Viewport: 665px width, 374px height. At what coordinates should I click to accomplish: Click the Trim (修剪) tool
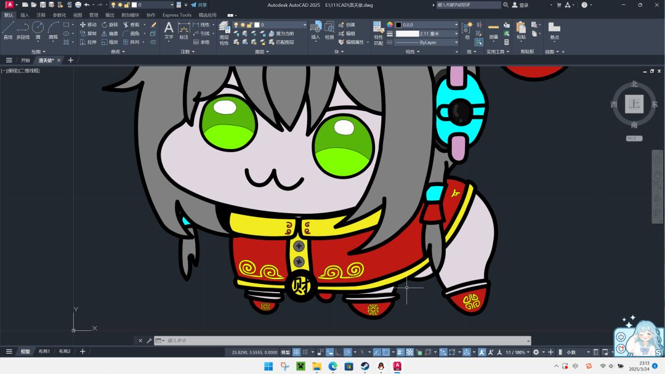tap(132, 25)
